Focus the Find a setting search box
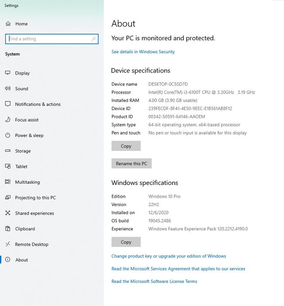284x306 pixels. [52, 39]
